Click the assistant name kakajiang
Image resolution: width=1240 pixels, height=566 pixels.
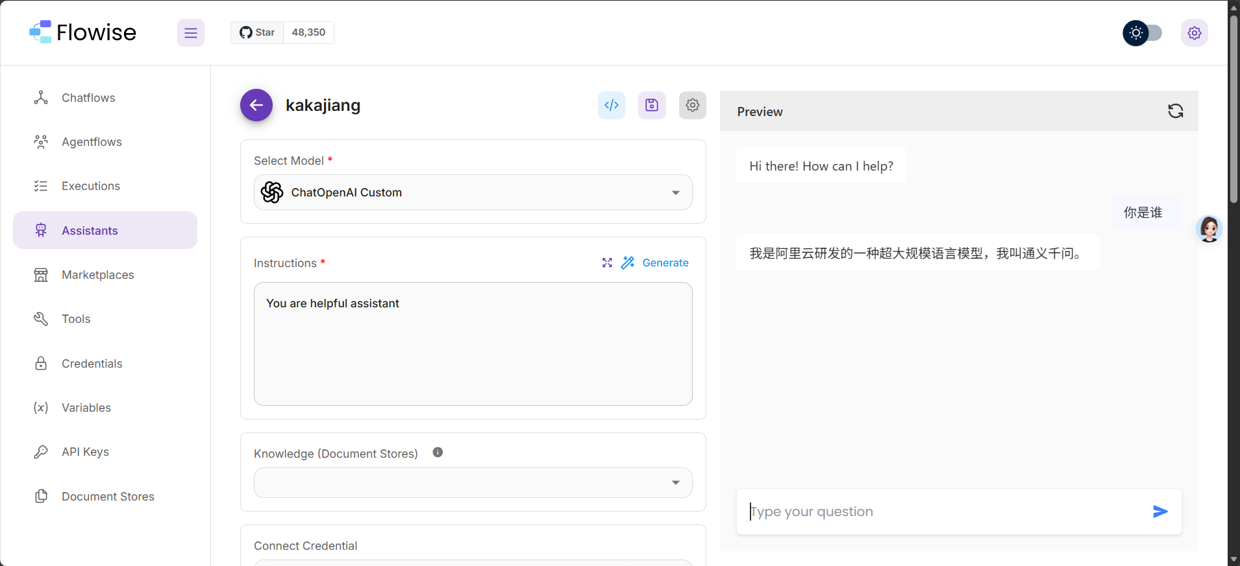323,105
